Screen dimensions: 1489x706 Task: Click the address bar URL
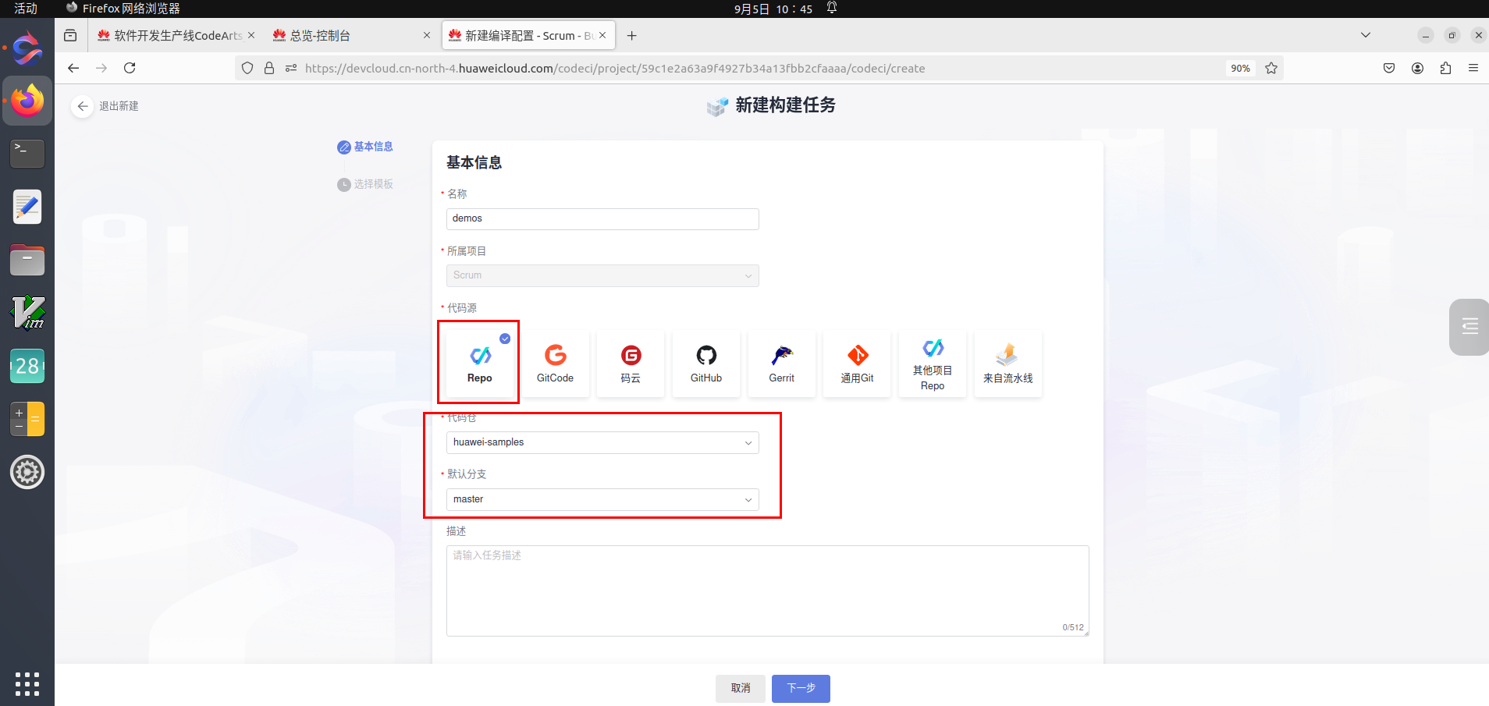[x=615, y=69]
